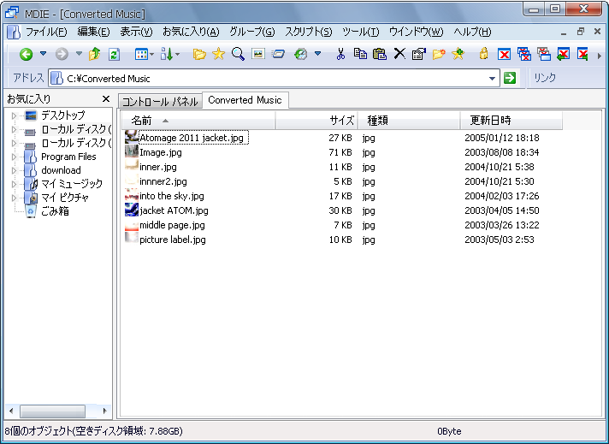Select ごみ箱 in the favorites tree
The height and width of the screenshot is (444, 609).
(55, 211)
